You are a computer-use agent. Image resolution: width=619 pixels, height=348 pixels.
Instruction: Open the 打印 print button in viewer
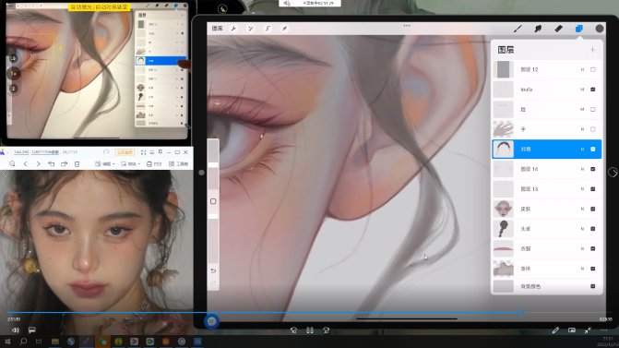click(x=154, y=164)
